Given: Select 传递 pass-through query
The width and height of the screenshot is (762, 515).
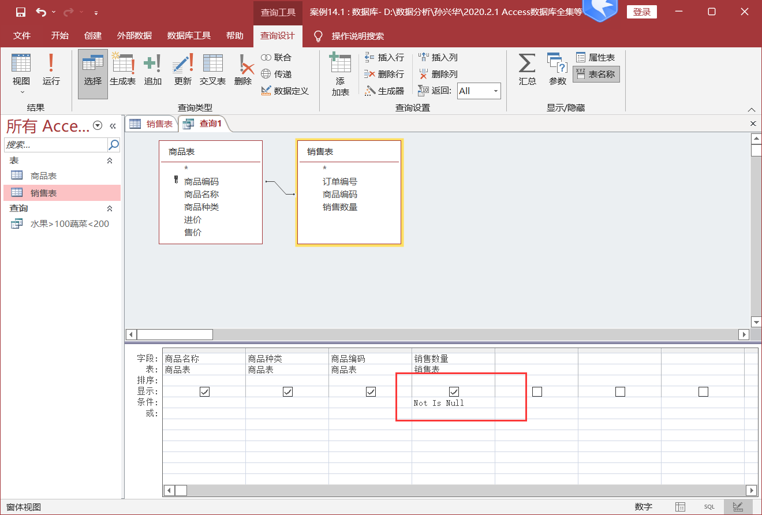Looking at the screenshot, I should 277,74.
